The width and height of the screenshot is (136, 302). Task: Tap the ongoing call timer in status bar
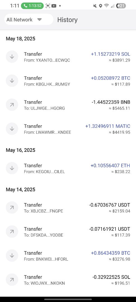point(32,6)
